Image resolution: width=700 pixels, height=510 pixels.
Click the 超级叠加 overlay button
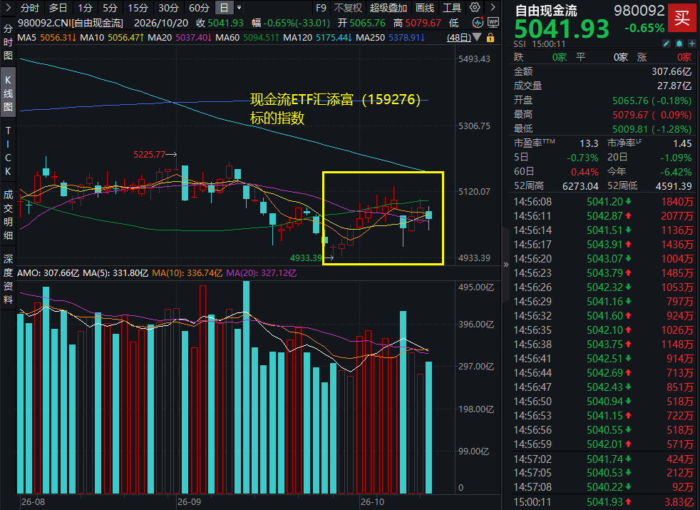click(388, 8)
